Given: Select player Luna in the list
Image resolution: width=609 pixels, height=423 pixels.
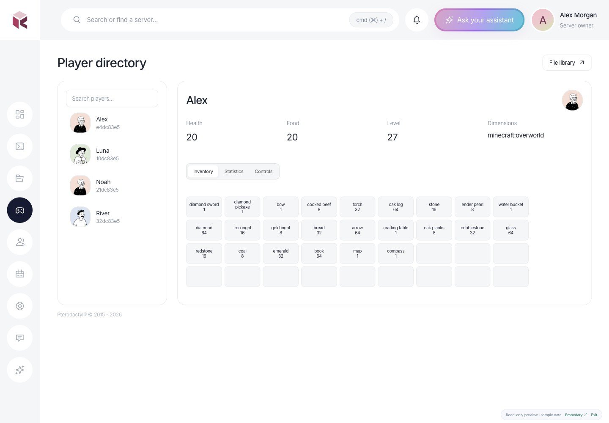Looking at the screenshot, I should click(x=112, y=154).
